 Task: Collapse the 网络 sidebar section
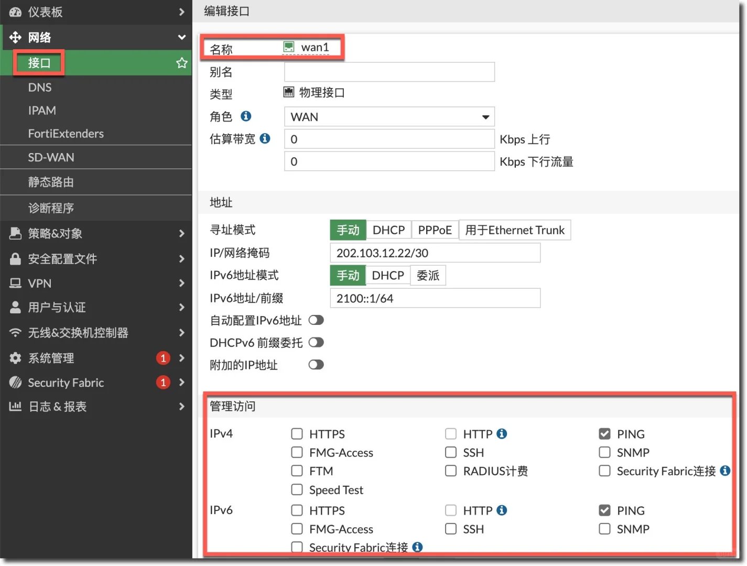[182, 37]
